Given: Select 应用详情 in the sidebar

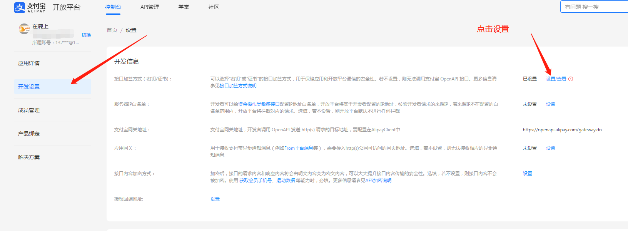Looking at the screenshot, I should 29,63.
